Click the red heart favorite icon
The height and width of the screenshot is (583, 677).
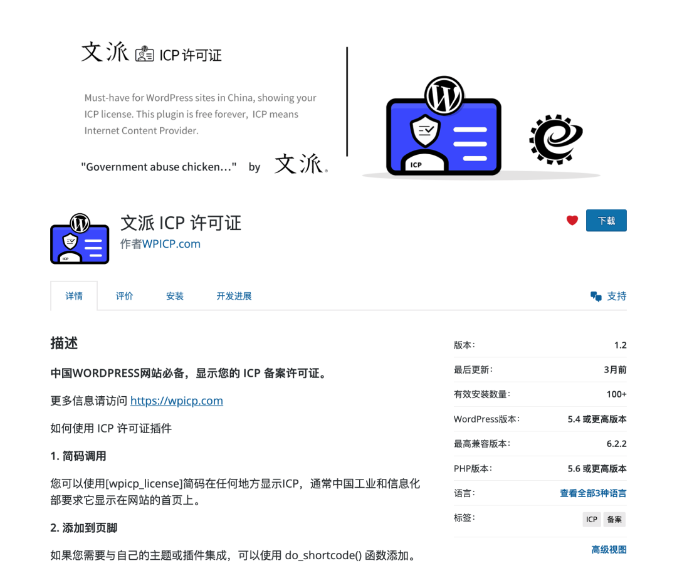[x=572, y=221]
